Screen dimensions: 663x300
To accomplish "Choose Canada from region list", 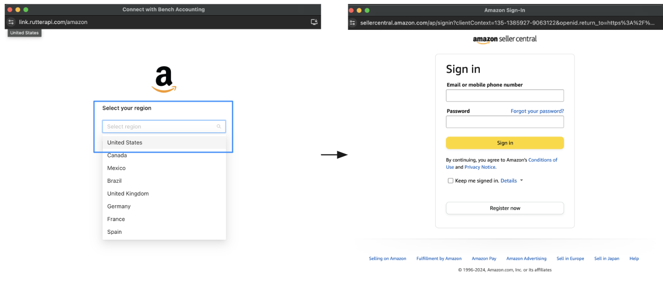I will click(164, 155).
